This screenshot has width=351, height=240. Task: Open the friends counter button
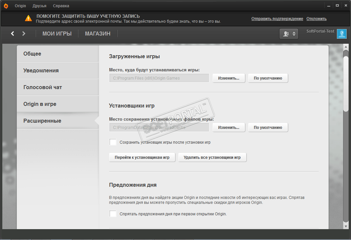click(x=289, y=34)
